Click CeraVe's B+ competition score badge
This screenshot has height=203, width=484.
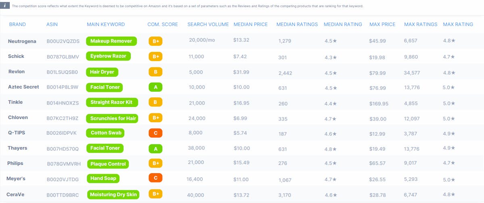pyautogui.click(x=155, y=194)
